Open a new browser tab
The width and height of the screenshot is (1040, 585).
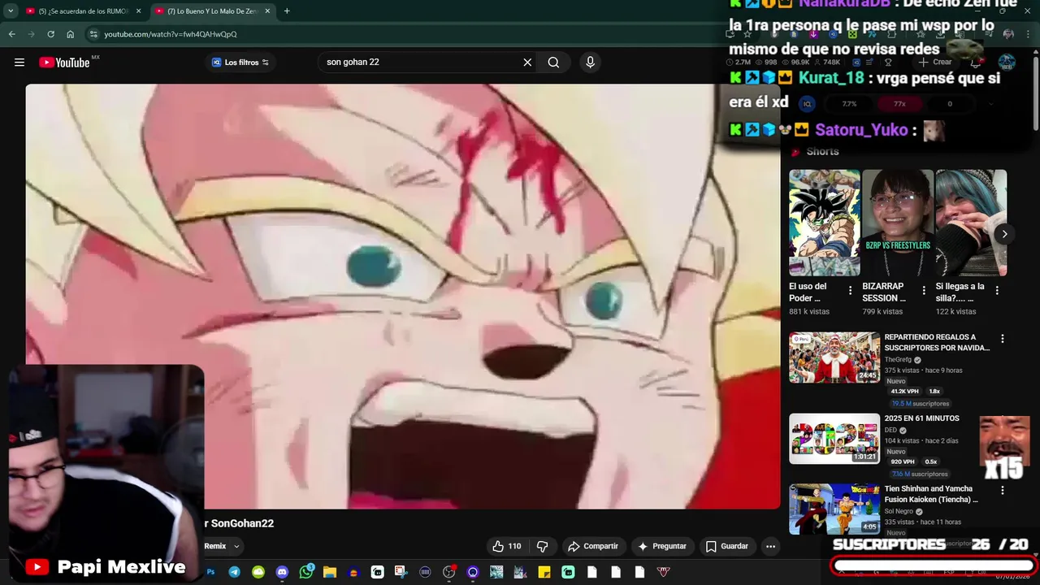pyautogui.click(x=287, y=11)
